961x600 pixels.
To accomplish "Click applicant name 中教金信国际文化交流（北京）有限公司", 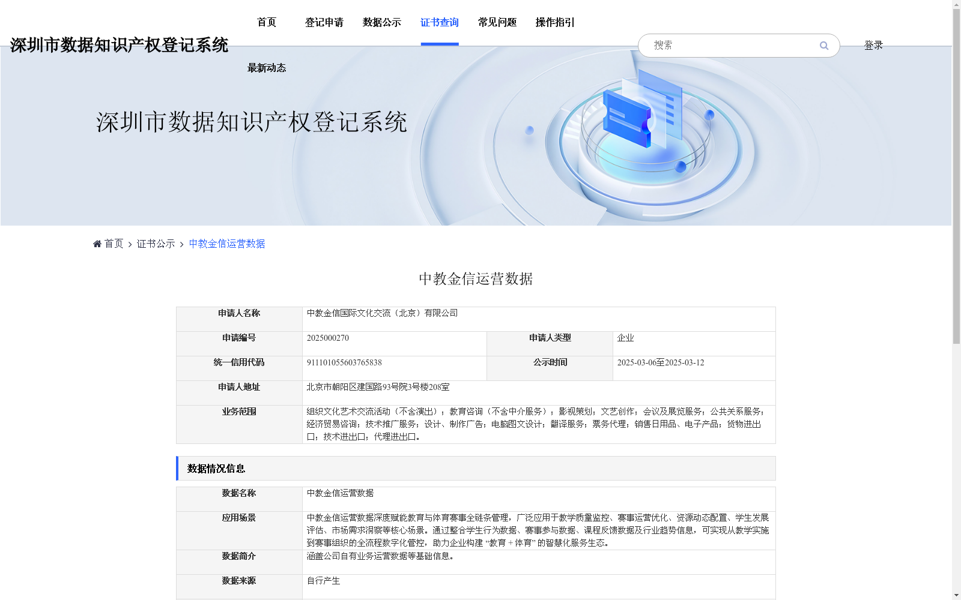I will pos(382,313).
